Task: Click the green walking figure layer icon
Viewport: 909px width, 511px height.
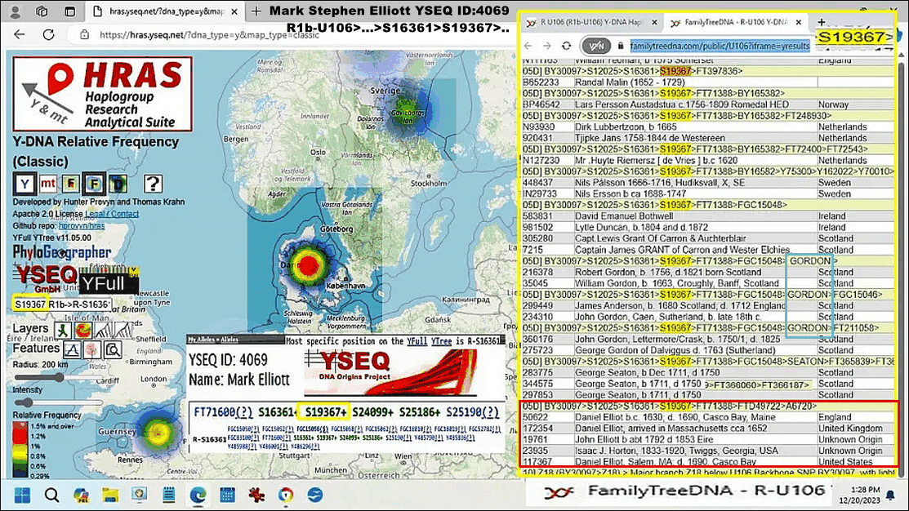Action: 62,331
